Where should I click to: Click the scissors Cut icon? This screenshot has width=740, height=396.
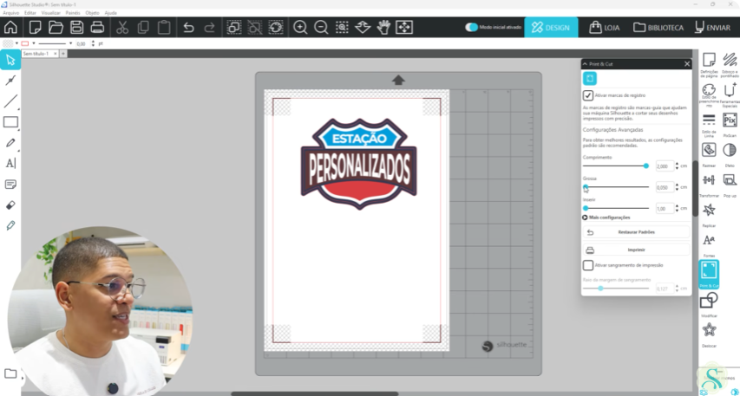tap(122, 28)
